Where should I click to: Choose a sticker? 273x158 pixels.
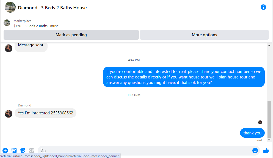[x=23, y=151]
